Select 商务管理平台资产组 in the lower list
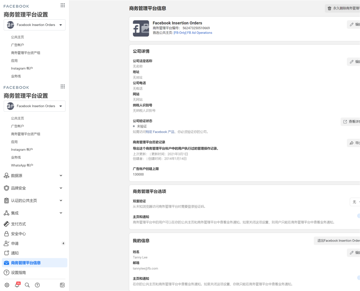Image resolution: width=360 pixels, height=291 pixels. click(x=25, y=134)
